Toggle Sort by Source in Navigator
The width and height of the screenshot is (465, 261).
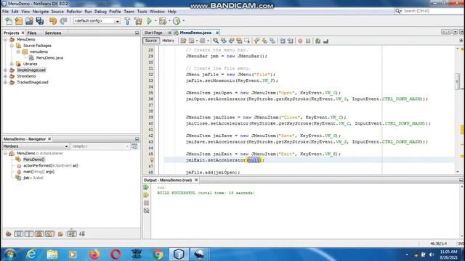coord(82,234)
